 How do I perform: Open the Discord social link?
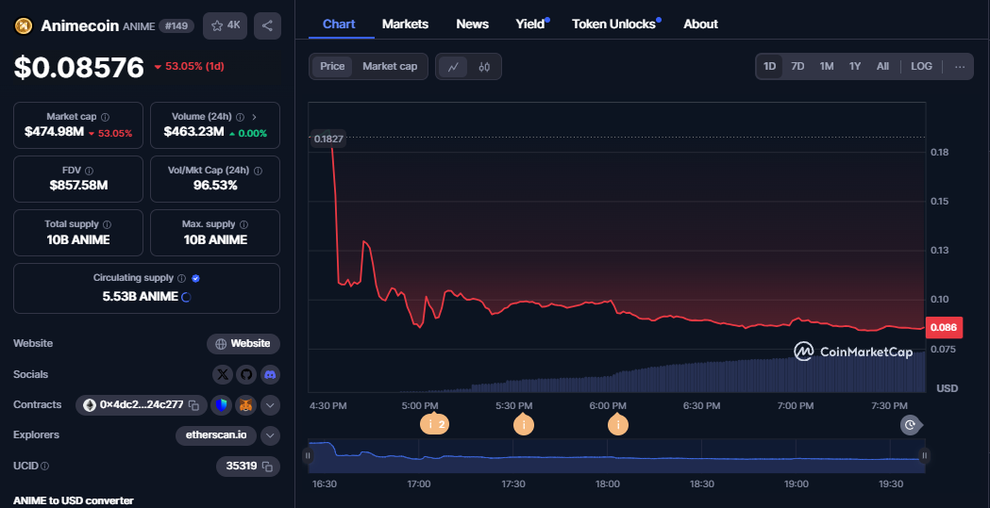click(270, 374)
